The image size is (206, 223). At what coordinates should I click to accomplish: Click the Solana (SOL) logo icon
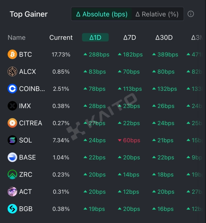point(12,140)
